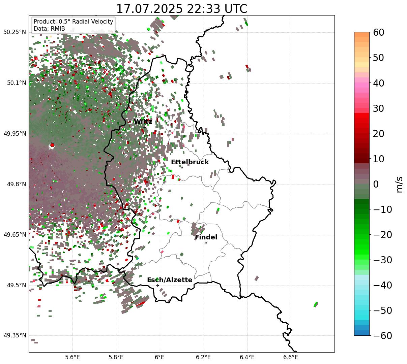This screenshot has height=364, width=407.
Task: Click the 49.65°N latitude tick label
Action: (15, 235)
